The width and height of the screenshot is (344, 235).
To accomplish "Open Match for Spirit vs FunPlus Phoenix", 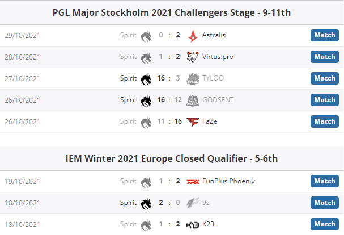I will [x=325, y=181].
